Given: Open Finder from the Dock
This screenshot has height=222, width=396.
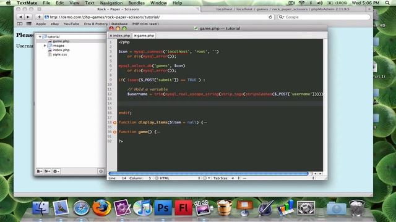Looking at the screenshot, I should point(40,208).
